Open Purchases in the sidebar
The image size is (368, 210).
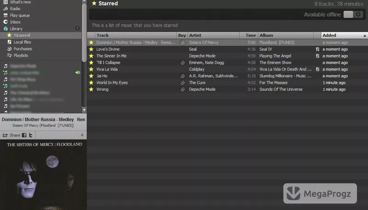tap(20, 49)
